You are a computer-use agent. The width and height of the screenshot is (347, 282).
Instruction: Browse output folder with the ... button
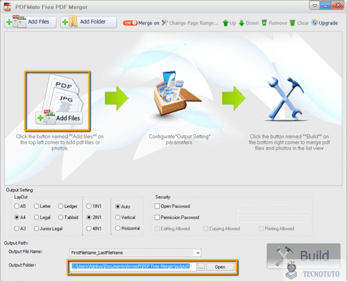pos(201,267)
